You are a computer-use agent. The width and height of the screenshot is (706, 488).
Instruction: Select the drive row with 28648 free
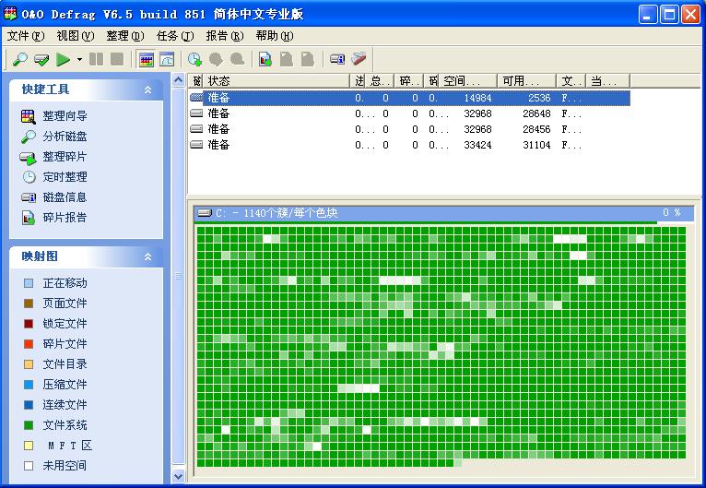(409, 113)
